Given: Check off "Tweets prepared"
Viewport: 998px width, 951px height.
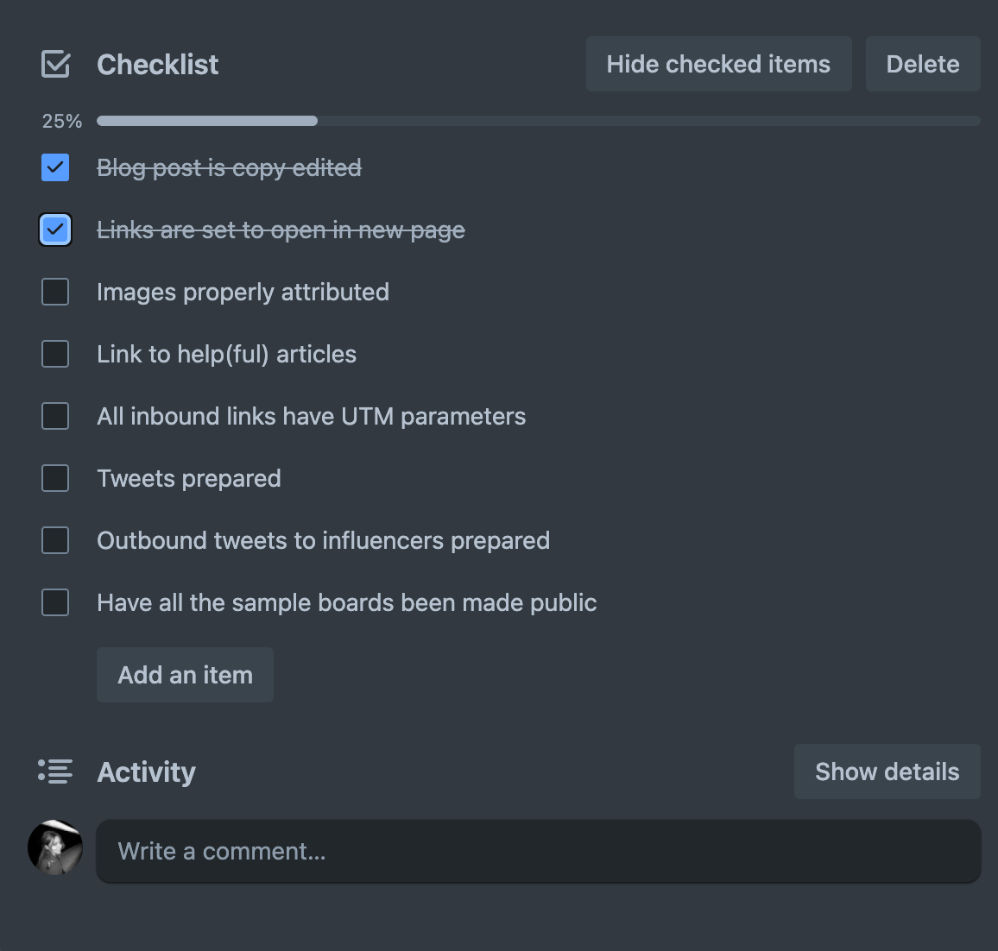Looking at the screenshot, I should coord(55,478).
